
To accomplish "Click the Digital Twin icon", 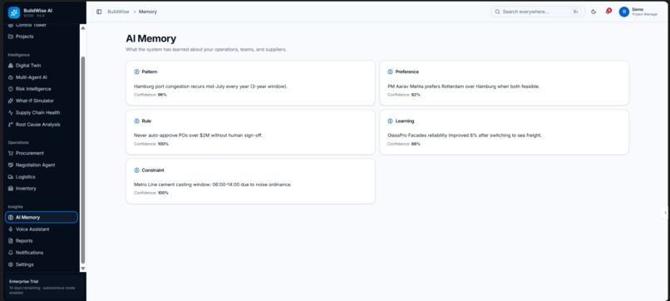I will click(x=11, y=66).
